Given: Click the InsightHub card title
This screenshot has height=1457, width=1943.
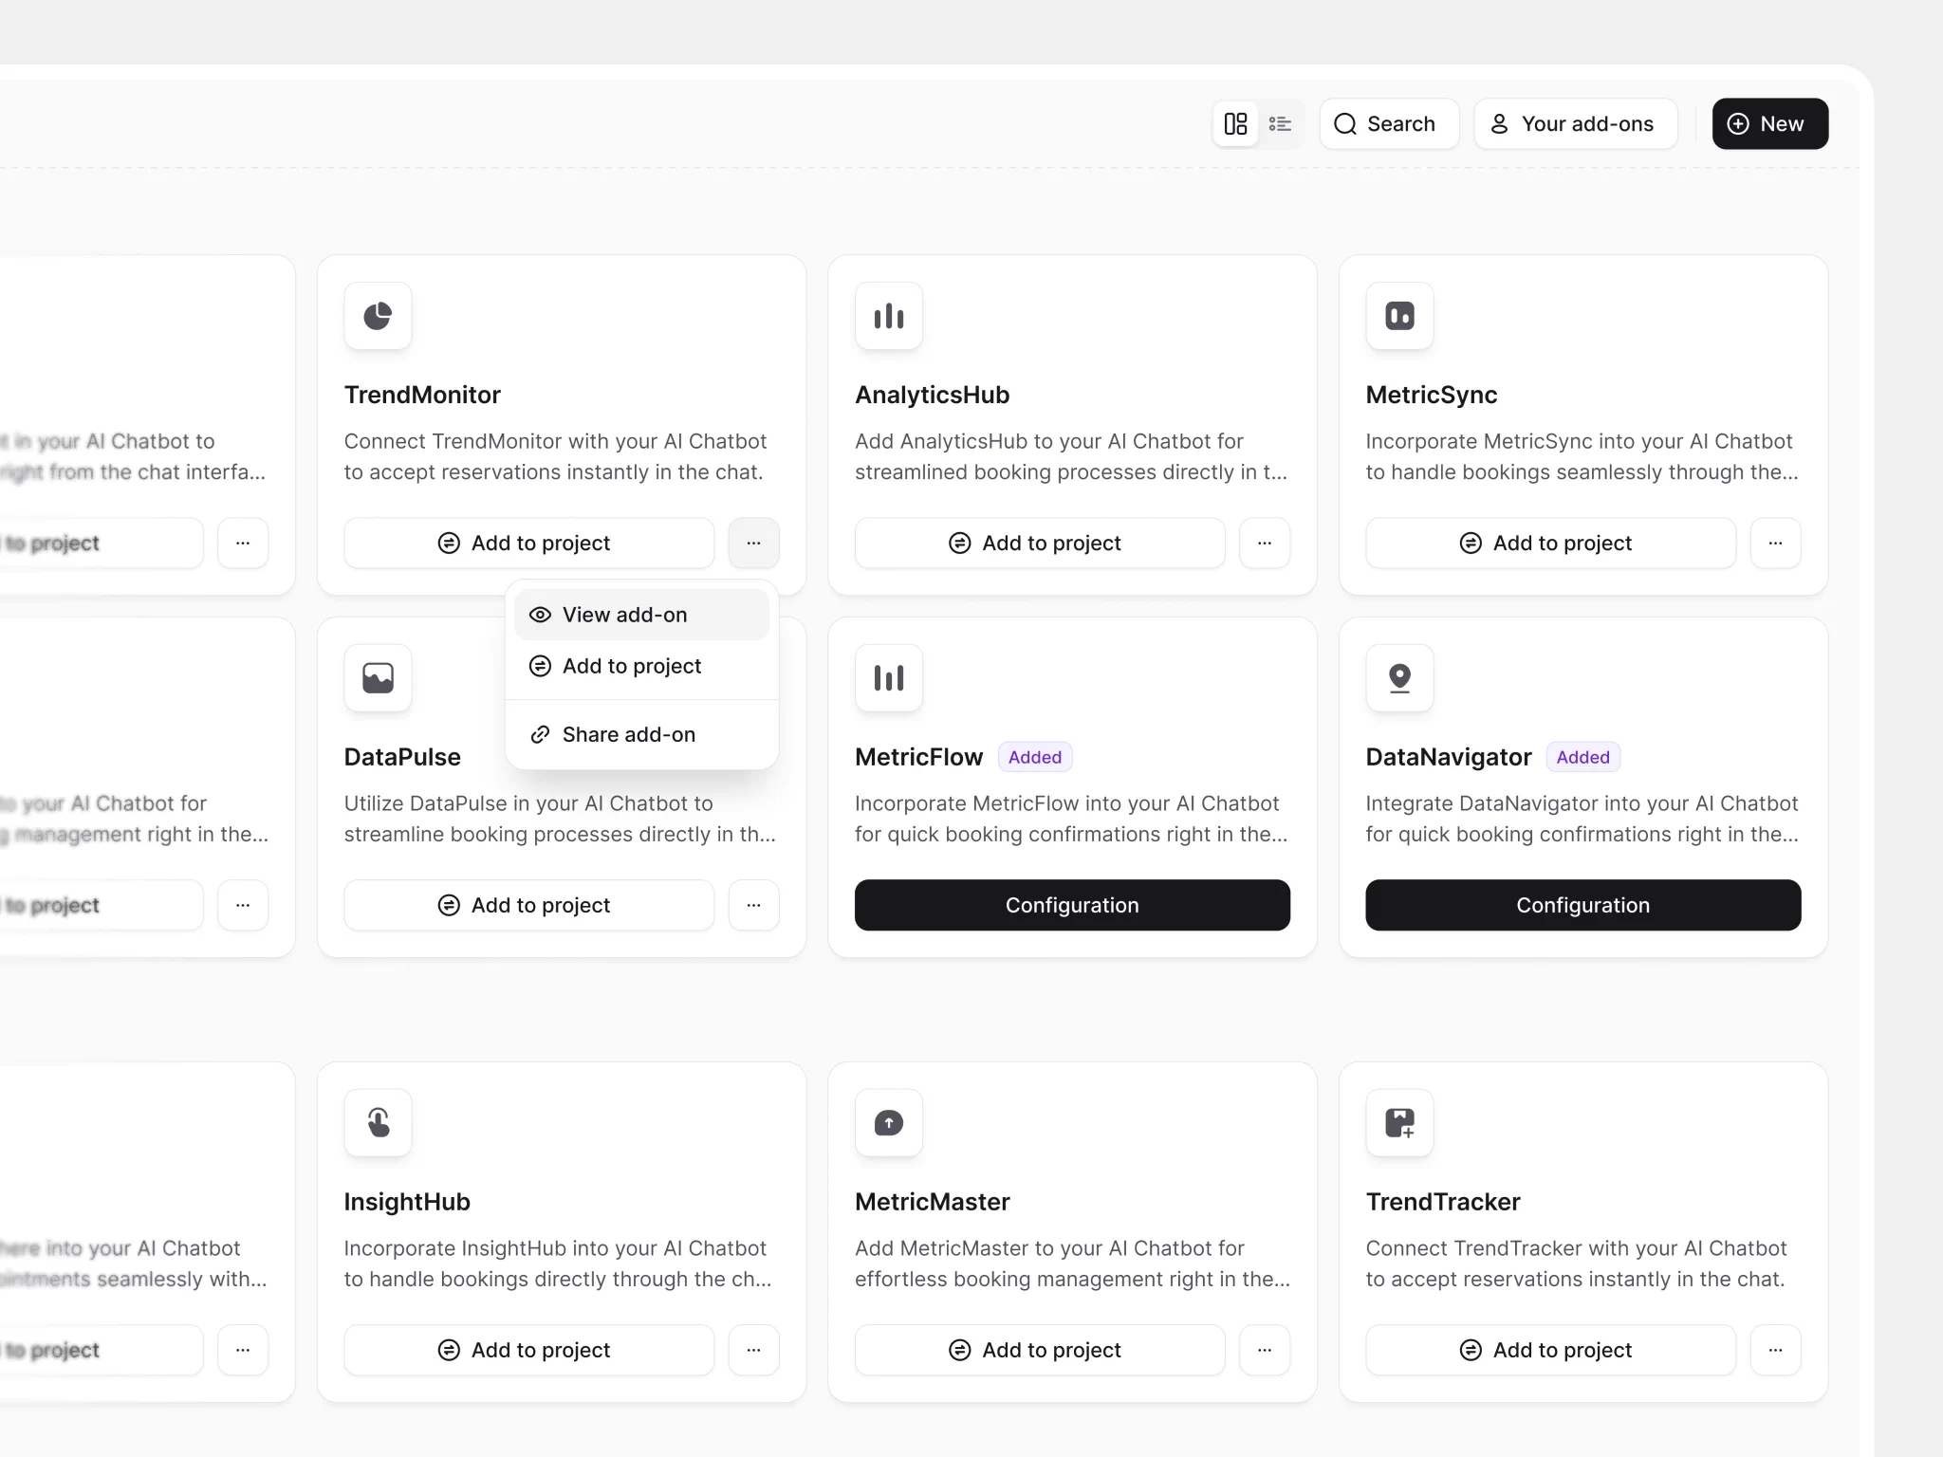Looking at the screenshot, I should (407, 1202).
